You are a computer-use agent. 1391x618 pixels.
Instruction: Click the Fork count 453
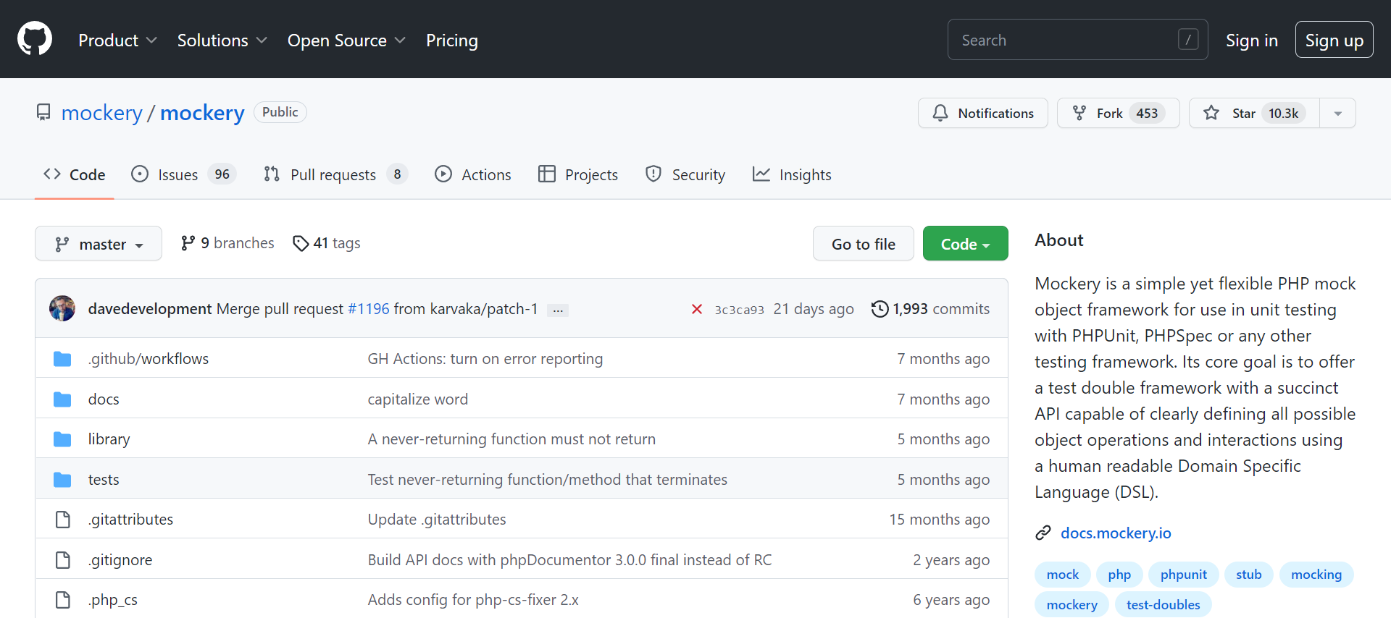[1147, 113]
